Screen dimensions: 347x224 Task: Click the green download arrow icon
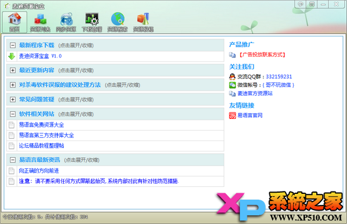click(12, 56)
